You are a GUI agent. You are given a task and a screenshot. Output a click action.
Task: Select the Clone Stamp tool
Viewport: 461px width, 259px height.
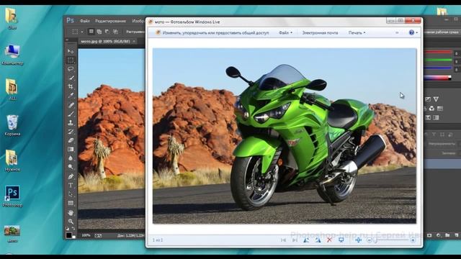[x=71, y=122]
